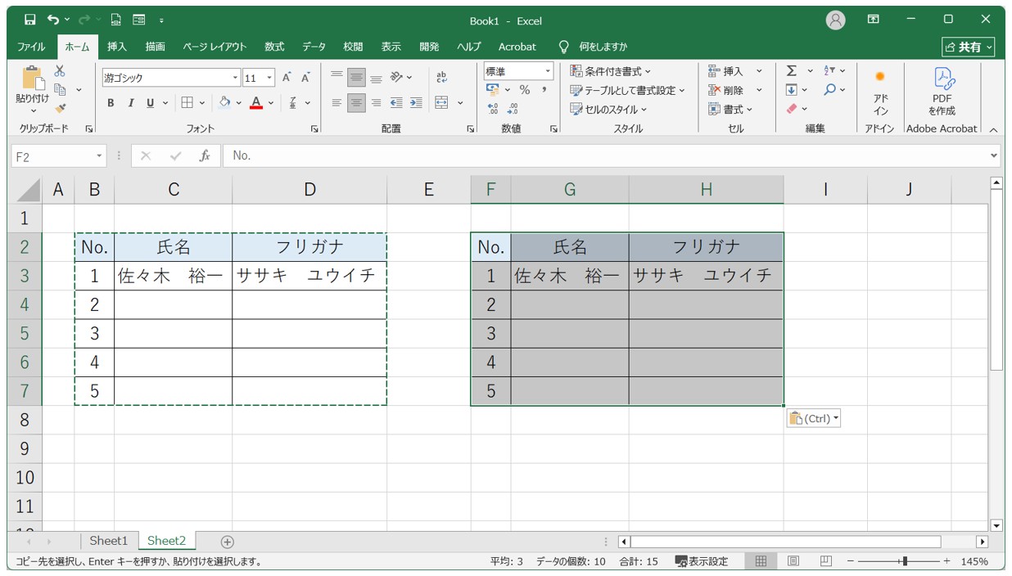Open テーブルとして書式設定 dropdown

(628, 90)
